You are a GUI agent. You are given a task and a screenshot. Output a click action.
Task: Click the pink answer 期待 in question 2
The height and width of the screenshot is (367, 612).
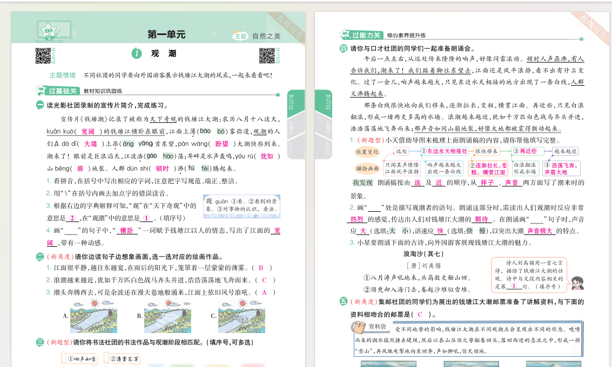(x=482, y=219)
